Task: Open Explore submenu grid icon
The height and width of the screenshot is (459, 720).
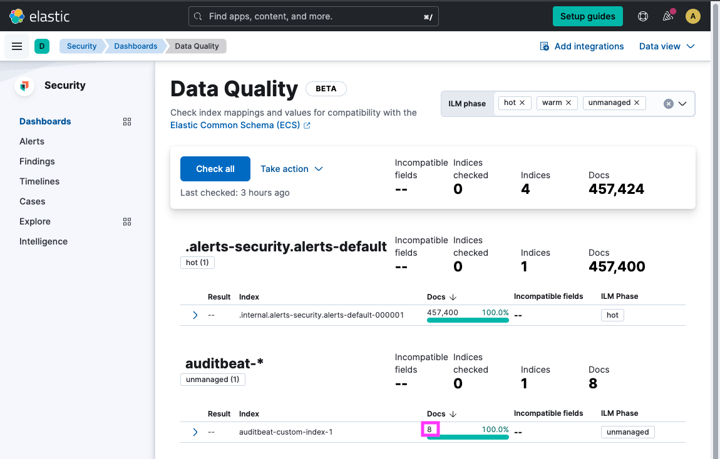Action: 127,221
